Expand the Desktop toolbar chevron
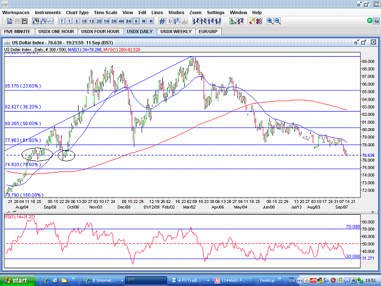The image size is (381, 286). [x=279, y=279]
